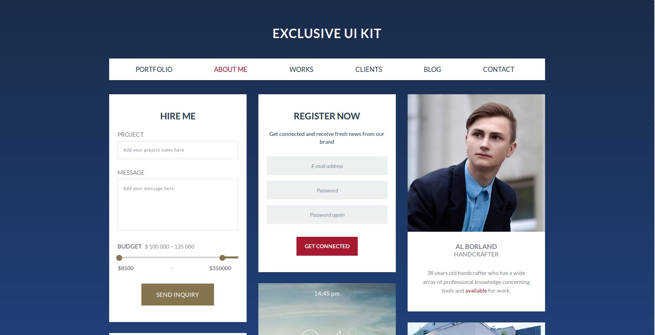This screenshot has width=655, height=335.
Task: Focus the project name input field
Action: pos(178,150)
